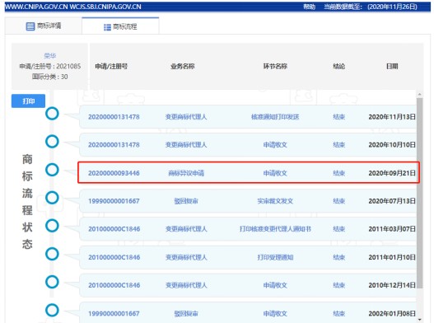
Task: Select the timeline circle for 2011年03月07日
Action: point(52,226)
